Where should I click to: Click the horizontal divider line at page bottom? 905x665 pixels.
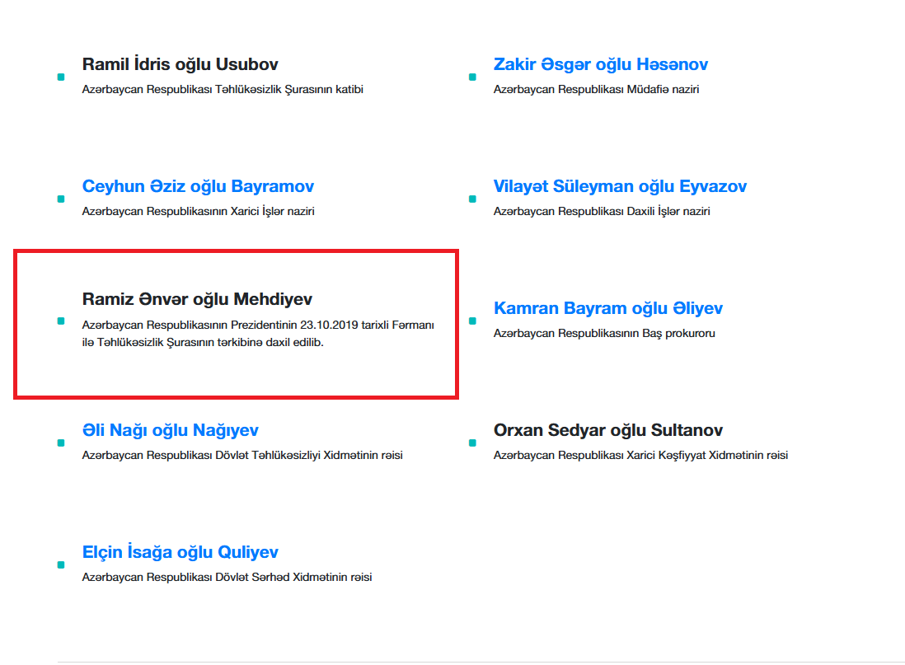pos(452,659)
